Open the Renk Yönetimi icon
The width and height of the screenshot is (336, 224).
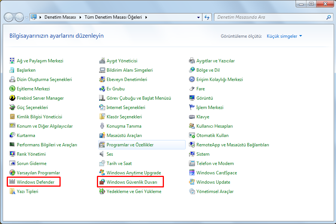coord(12,154)
